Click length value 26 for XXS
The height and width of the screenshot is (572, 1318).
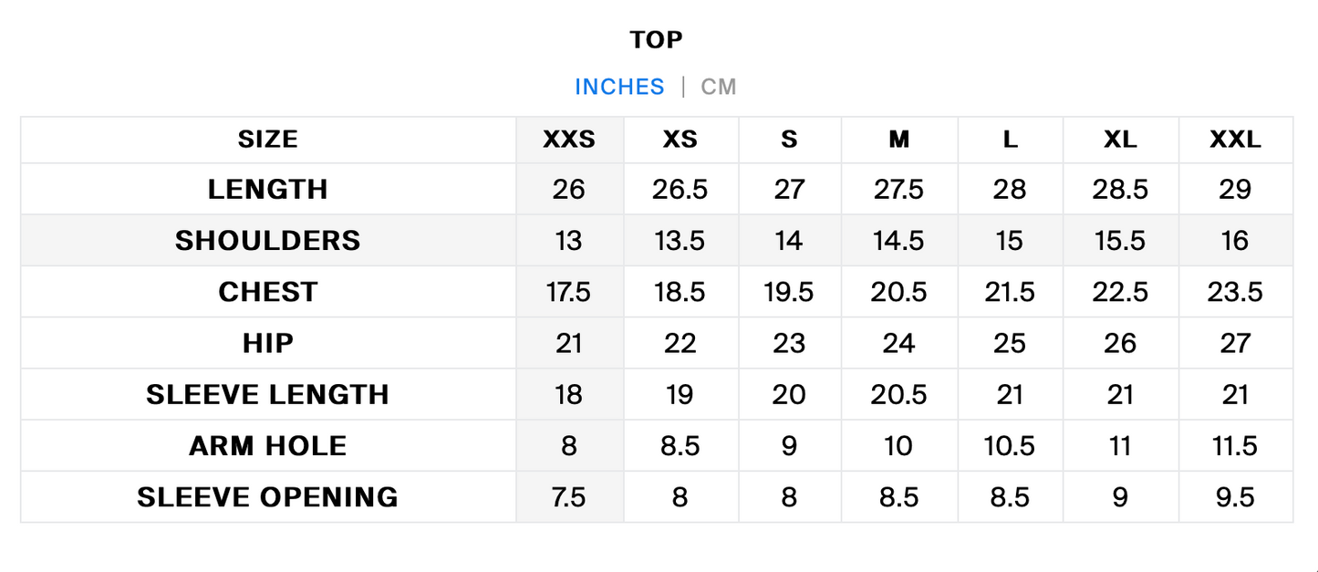click(x=569, y=190)
